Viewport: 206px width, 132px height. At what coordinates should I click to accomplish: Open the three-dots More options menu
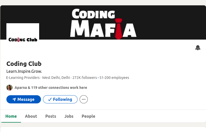84,99
